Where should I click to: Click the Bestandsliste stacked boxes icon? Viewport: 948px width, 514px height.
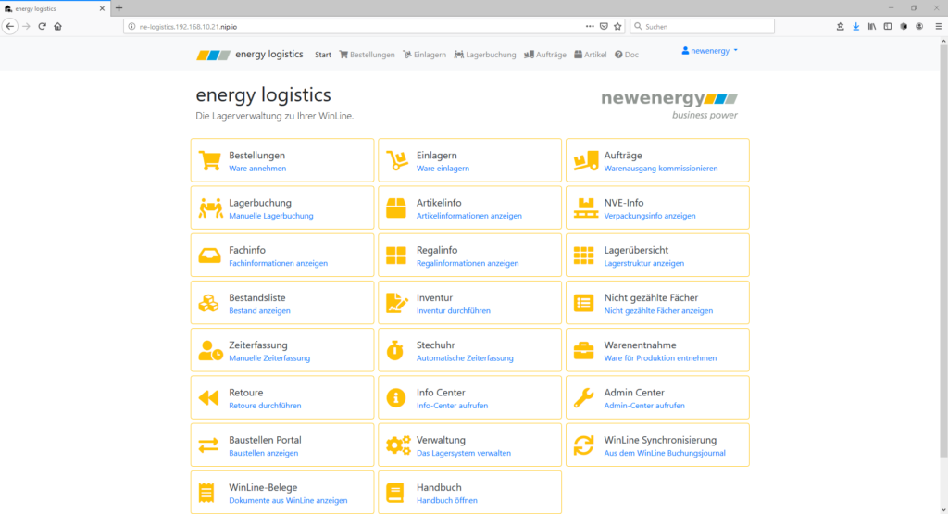209,303
